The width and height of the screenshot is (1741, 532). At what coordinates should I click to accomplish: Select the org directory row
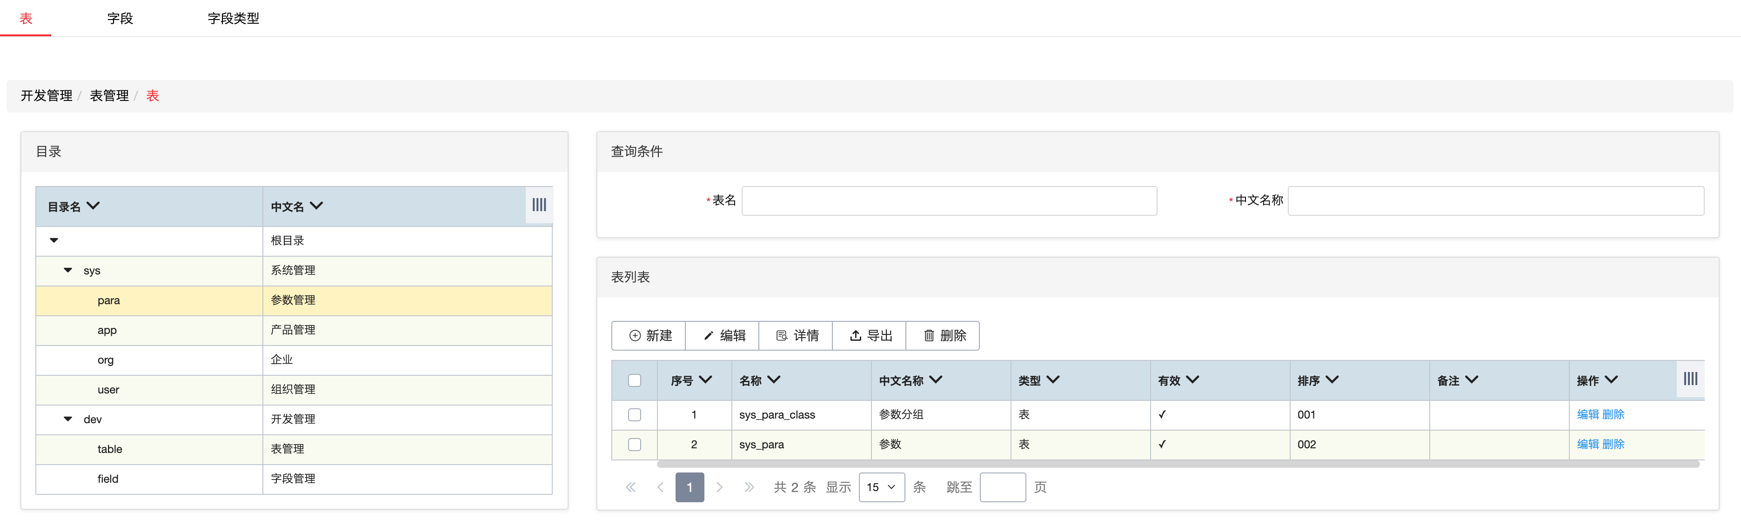pyautogui.click(x=294, y=360)
